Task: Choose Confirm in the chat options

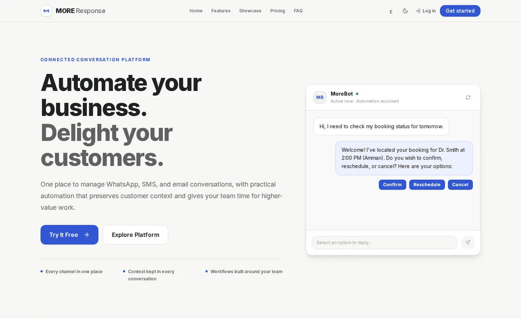Action: (x=392, y=185)
